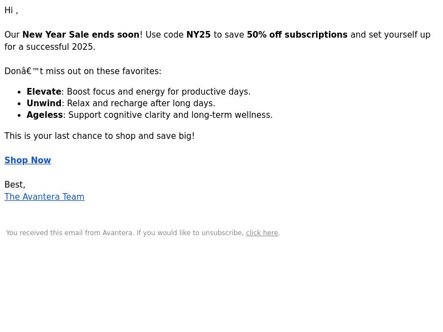Select the NY25 promo code text

click(x=198, y=35)
